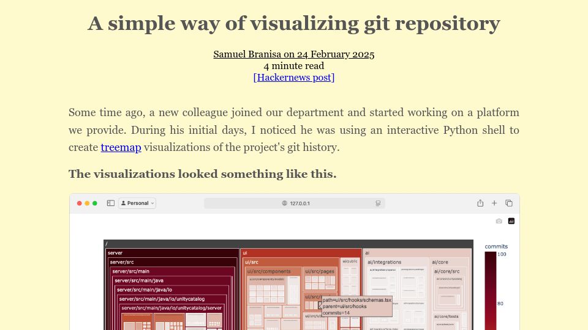Click the person icon in Personal profile button

[x=123, y=203]
